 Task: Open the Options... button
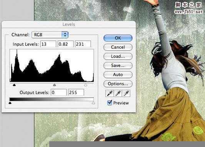(x=118, y=84)
